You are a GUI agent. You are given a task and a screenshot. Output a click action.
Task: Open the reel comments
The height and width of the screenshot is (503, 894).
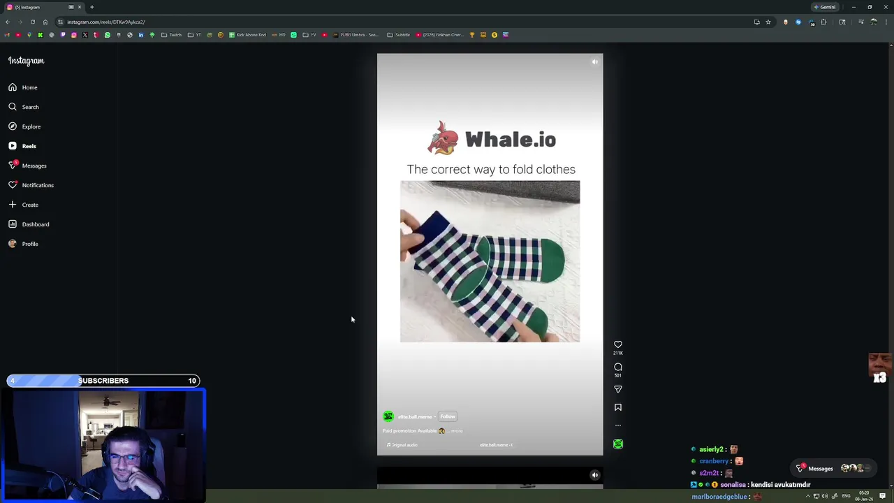(x=618, y=367)
